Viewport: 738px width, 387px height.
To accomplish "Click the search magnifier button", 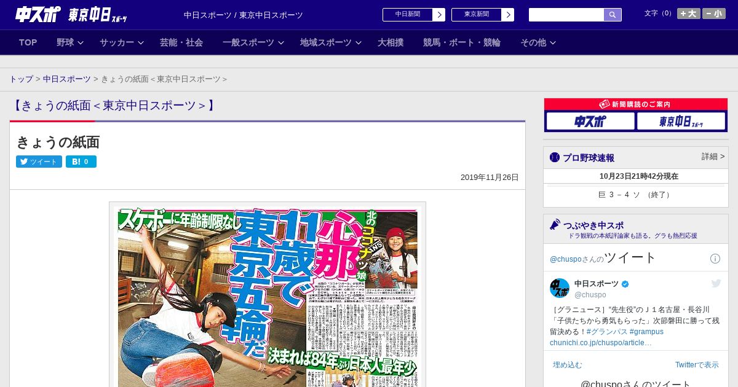I will tap(613, 15).
